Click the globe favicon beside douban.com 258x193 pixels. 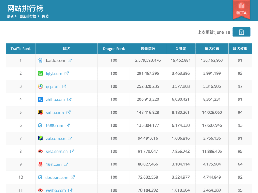click(x=40, y=177)
